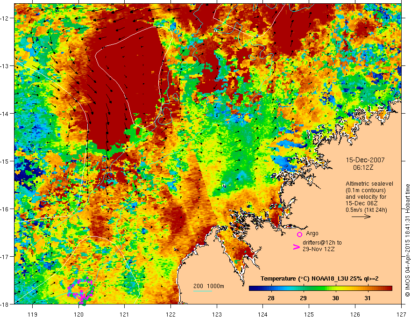Click the 'Temperature (°C) NOAA18_L3U 25% ql>=2' title
Viewport: 411px width, 318px height.
pyautogui.click(x=319, y=279)
